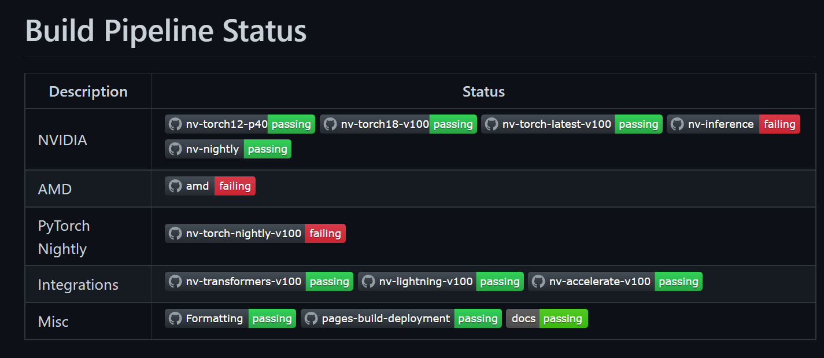Click the green passing status of nv-lightning-v100
The image size is (824, 358).
500,282
